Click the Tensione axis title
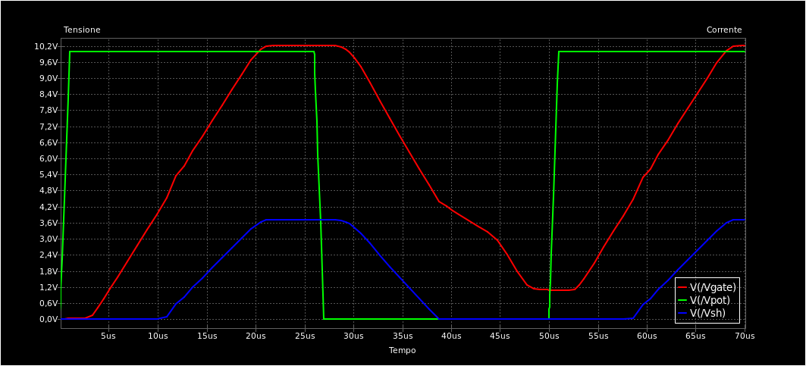 coord(82,30)
